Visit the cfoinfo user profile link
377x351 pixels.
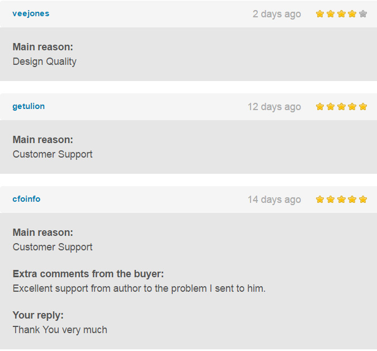click(x=26, y=199)
